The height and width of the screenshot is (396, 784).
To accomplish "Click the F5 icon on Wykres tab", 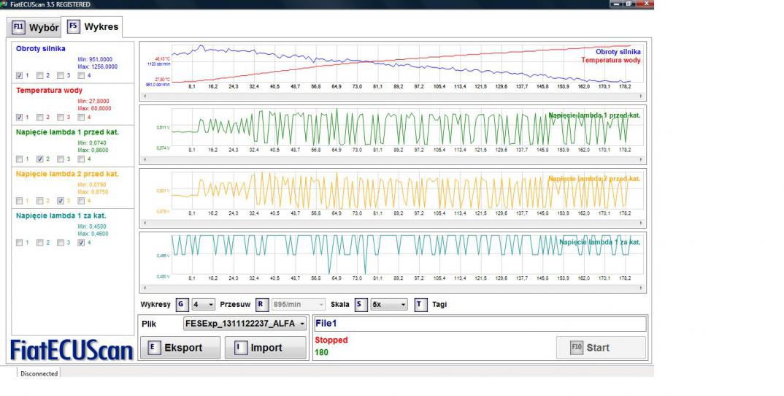I will point(74,26).
